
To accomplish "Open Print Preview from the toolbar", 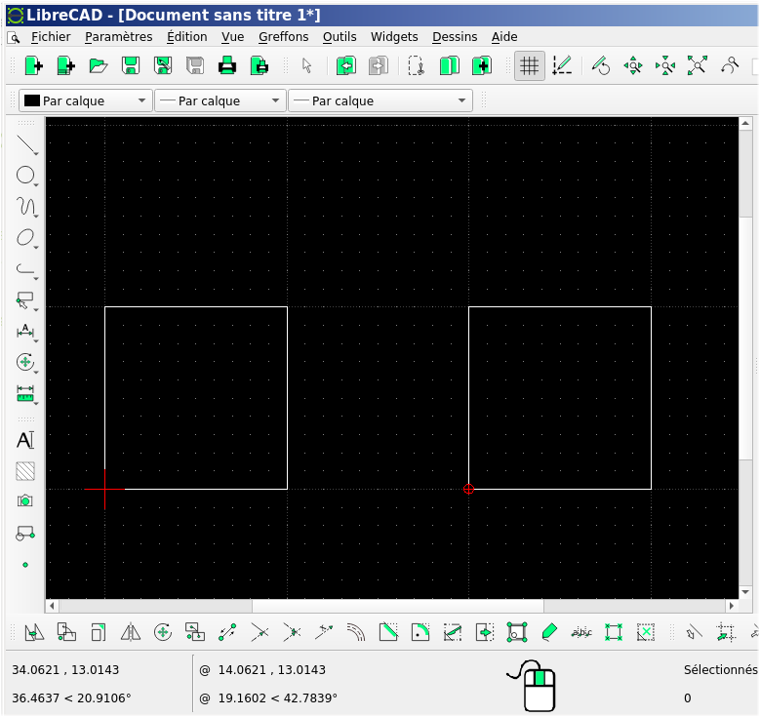I will [259, 65].
